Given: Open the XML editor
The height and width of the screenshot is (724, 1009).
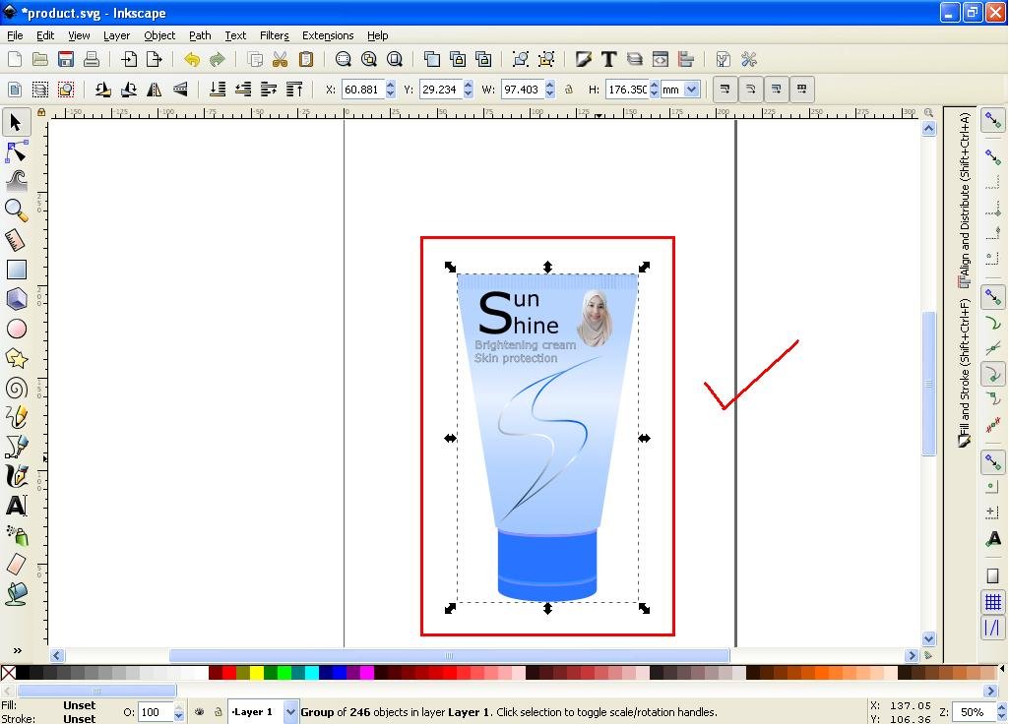Looking at the screenshot, I should 662,59.
